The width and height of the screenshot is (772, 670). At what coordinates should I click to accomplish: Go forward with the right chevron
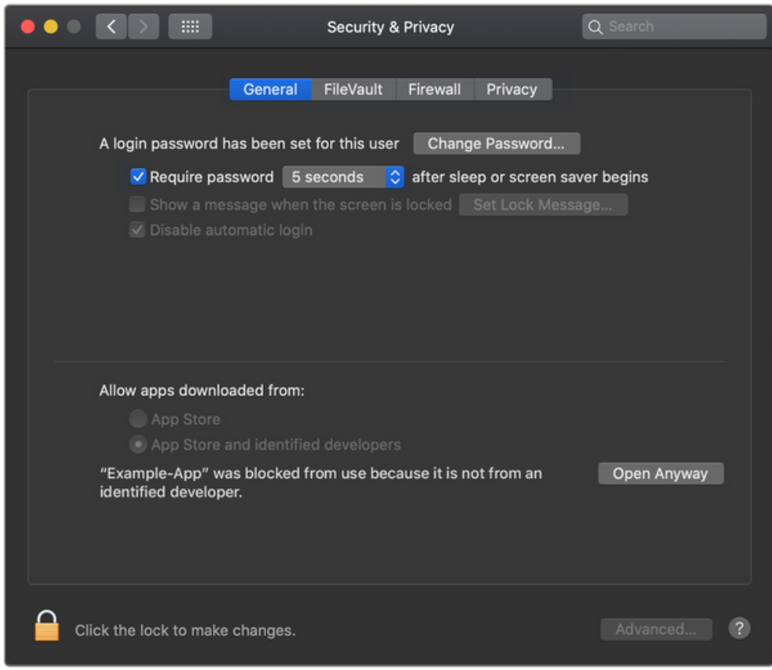[x=143, y=27]
